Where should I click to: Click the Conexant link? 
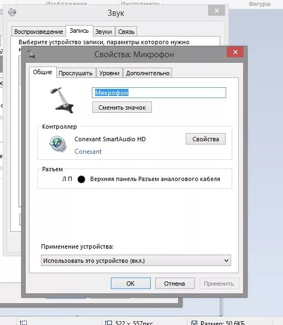tap(88, 152)
